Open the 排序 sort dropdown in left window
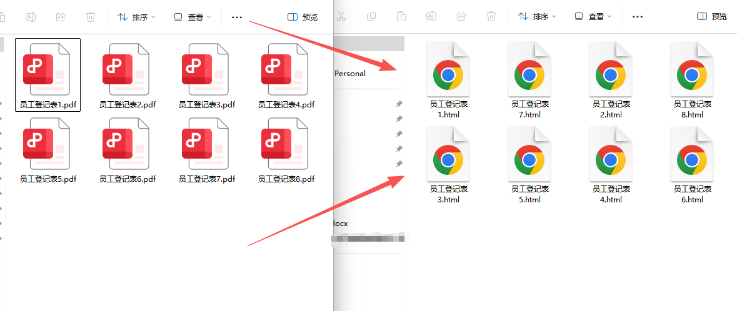 [136, 17]
